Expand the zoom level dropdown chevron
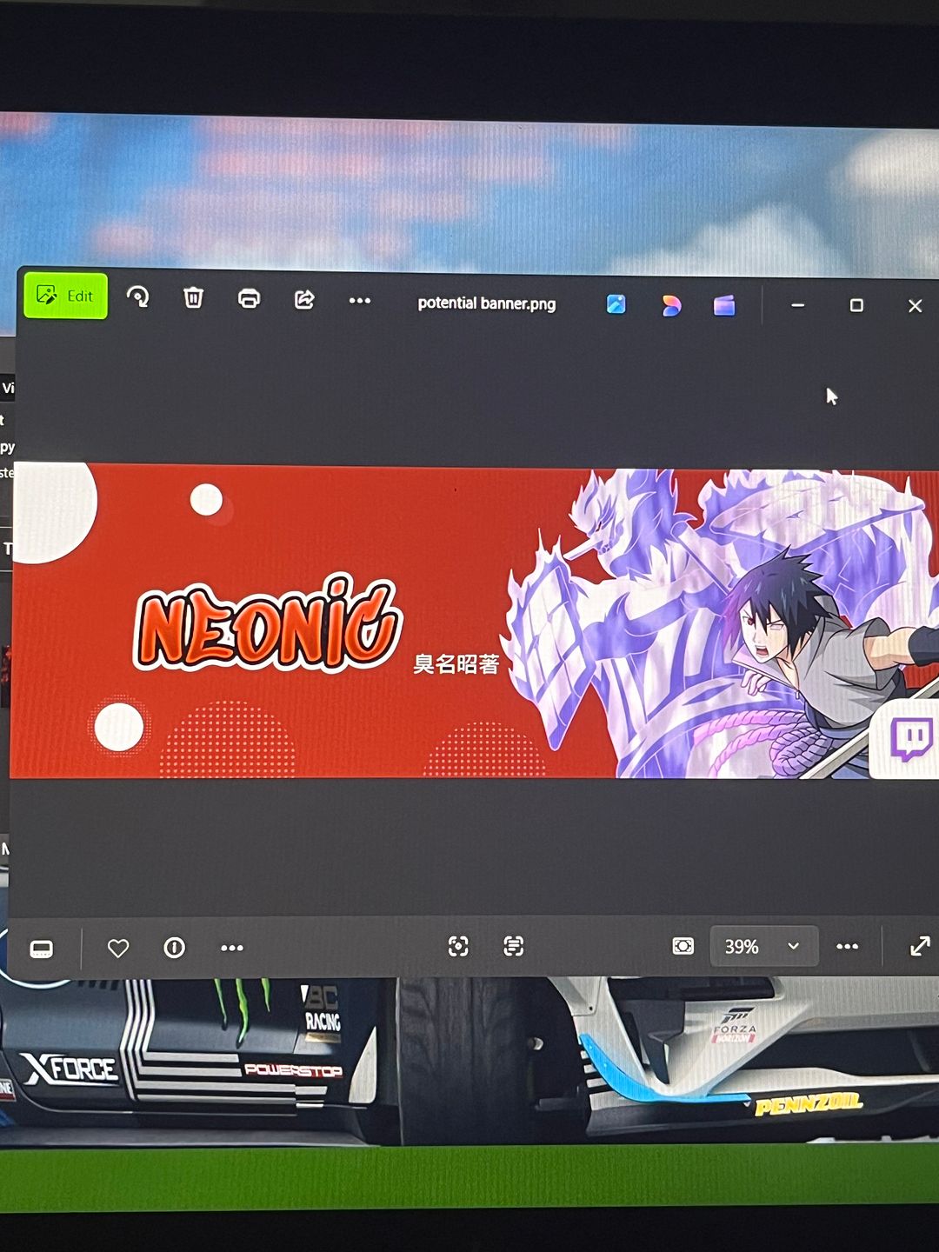939x1252 pixels. [793, 946]
